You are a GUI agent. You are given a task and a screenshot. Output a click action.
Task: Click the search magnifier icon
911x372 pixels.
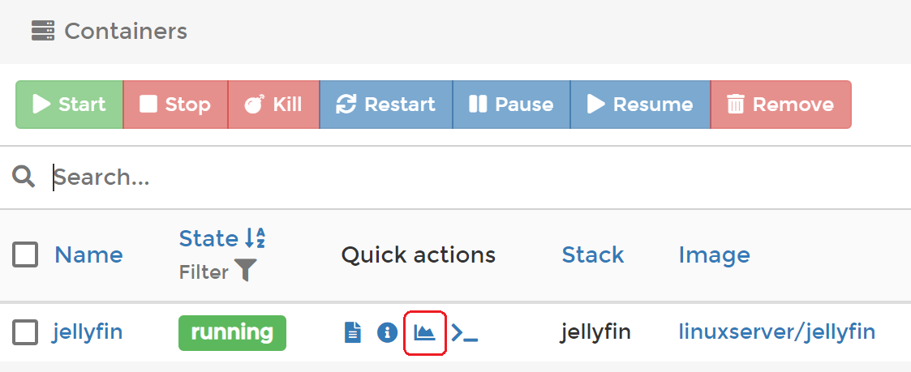[x=24, y=177]
